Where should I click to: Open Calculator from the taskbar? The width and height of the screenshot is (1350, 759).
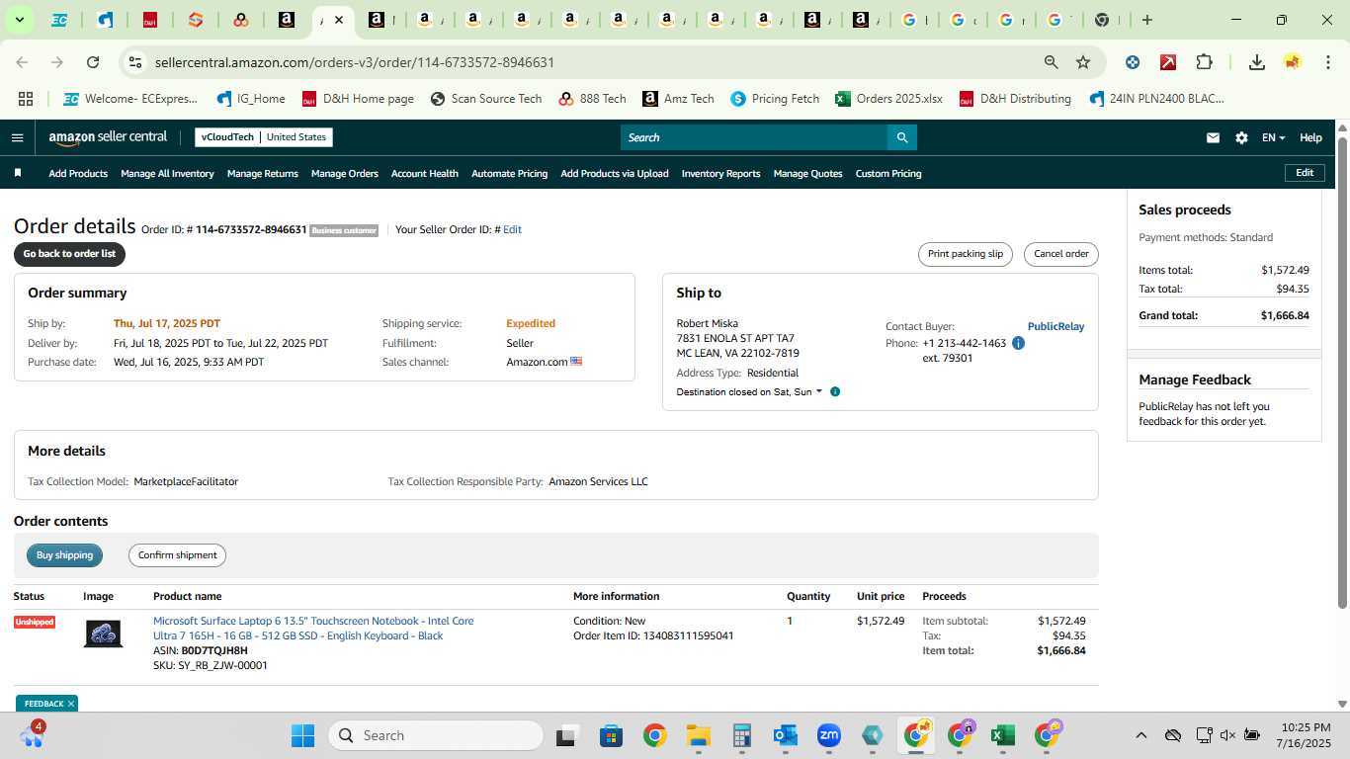click(741, 735)
